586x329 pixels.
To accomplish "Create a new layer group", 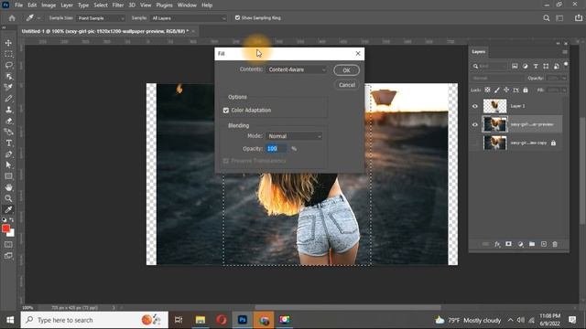I will 532,244.
